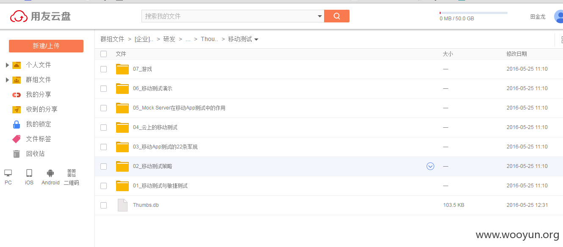Click the orange search magnifier button
This screenshot has height=247, width=563.
[x=337, y=16]
